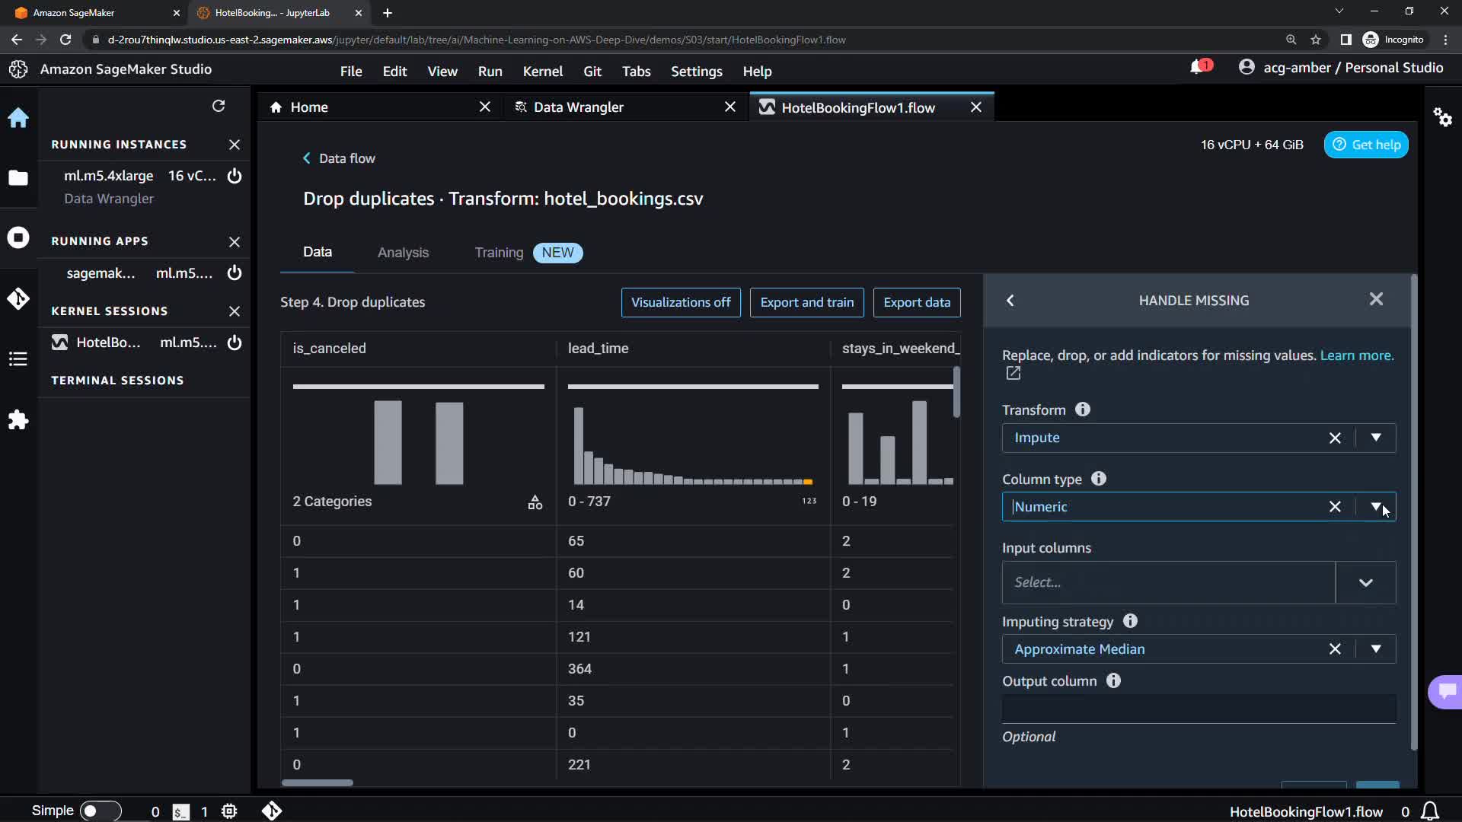This screenshot has height=822, width=1462.
Task: Click the notifications bell with red badge
Action: point(1198,68)
